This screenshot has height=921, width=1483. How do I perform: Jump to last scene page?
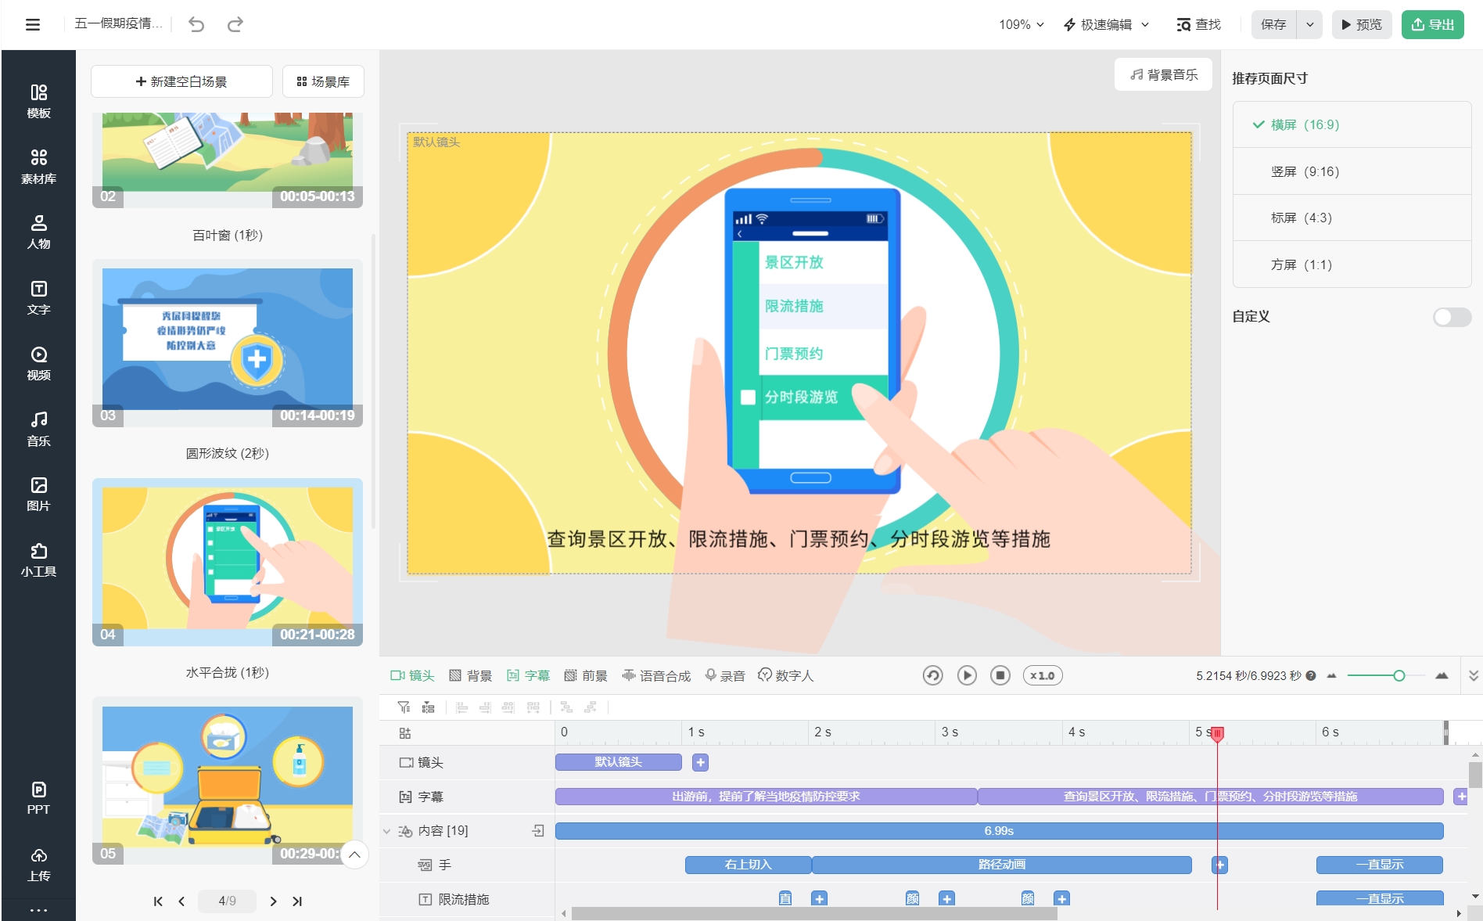297,901
